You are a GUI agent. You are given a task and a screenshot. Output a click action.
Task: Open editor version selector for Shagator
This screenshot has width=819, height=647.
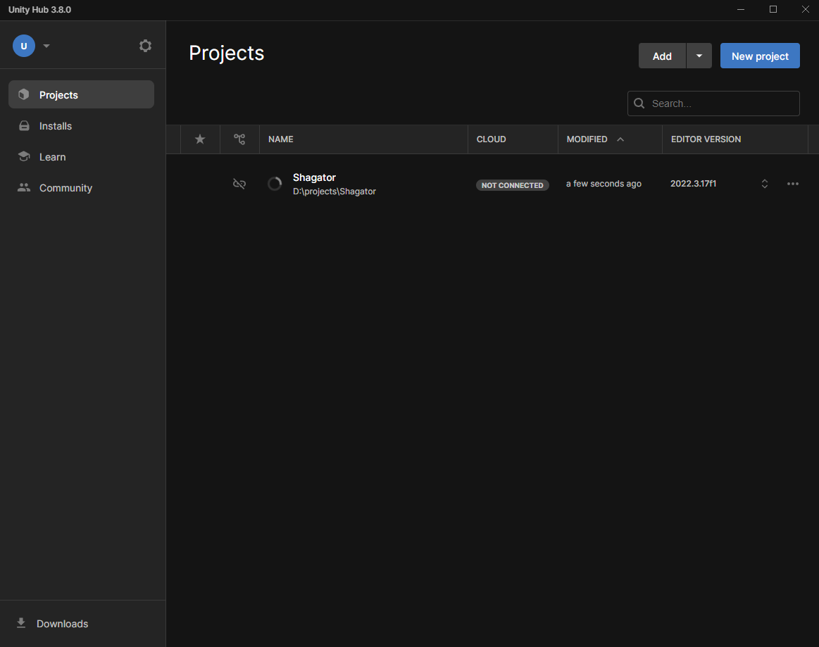tap(765, 184)
